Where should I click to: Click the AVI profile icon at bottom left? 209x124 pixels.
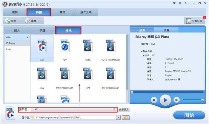[x=10, y=113]
